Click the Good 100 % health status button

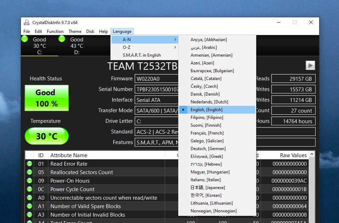coord(47,98)
